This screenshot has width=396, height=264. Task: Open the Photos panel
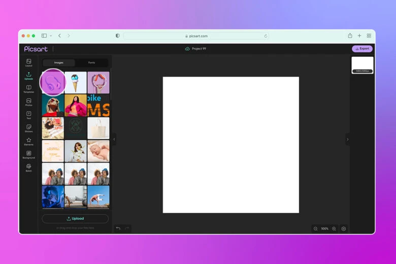click(29, 102)
